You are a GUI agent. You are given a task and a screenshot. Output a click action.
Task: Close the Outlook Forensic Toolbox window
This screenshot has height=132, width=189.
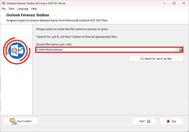point(184,3)
